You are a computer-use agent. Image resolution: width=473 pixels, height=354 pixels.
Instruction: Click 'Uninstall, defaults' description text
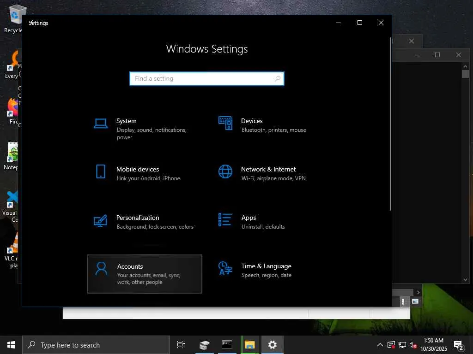[x=263, y=227]
